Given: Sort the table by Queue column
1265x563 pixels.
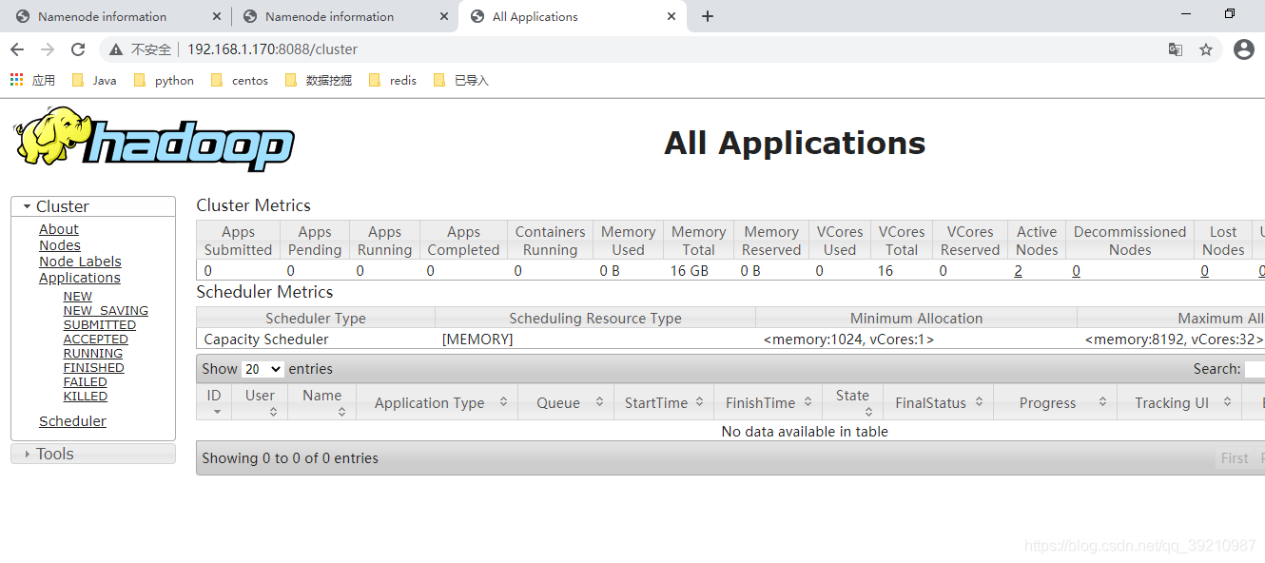Looking at the screenshot, I should pyautogui.click(x=566, y=402).
